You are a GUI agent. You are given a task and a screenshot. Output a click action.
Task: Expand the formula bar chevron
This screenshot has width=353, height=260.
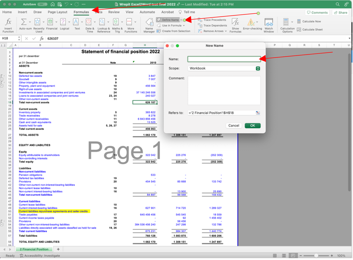tap(349, 39)
